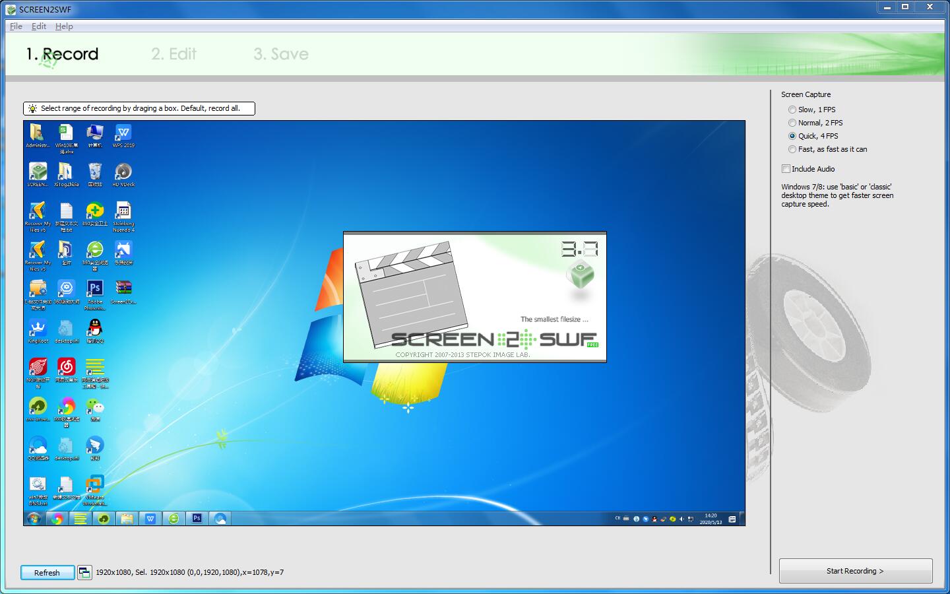950x594 pixels.
Task: Click Start Recording
Action: pos(856,571)
